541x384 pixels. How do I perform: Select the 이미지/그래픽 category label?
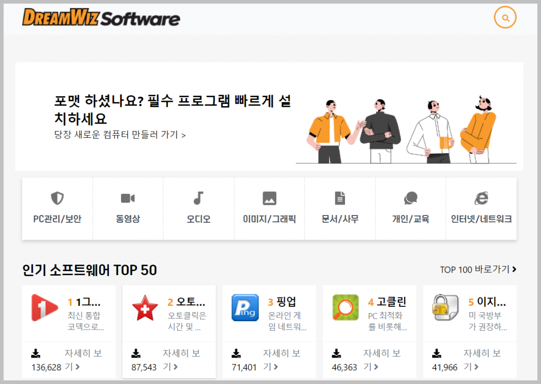pos(269,219)
